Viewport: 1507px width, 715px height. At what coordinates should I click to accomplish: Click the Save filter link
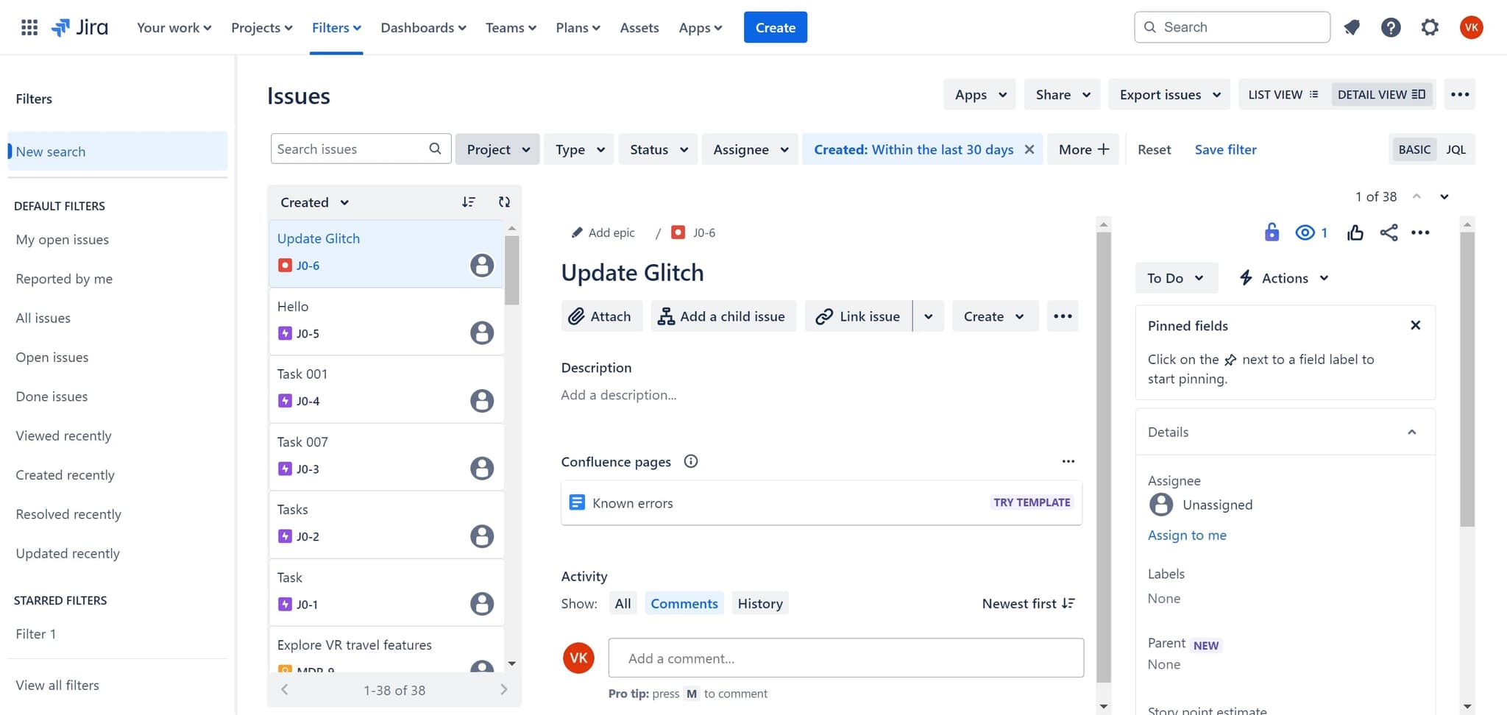1225,149
